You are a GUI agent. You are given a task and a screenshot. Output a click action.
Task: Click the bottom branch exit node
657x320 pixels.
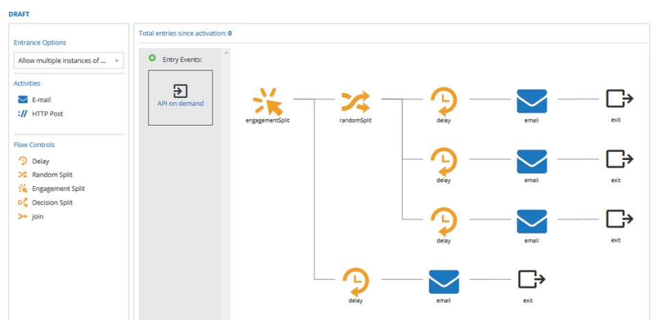pos(532,280)
